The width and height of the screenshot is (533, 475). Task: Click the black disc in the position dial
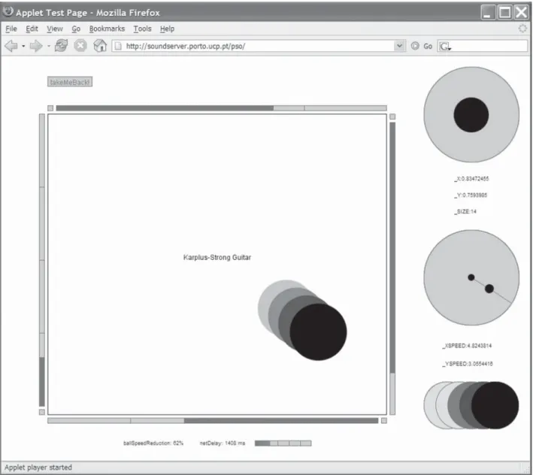[x=471, y=115]
